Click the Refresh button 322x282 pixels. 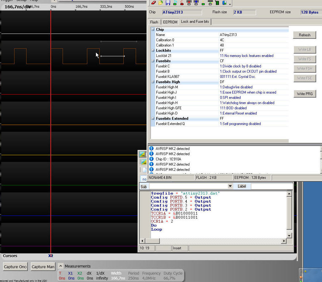pyautogui.click(x=304, y=35)
